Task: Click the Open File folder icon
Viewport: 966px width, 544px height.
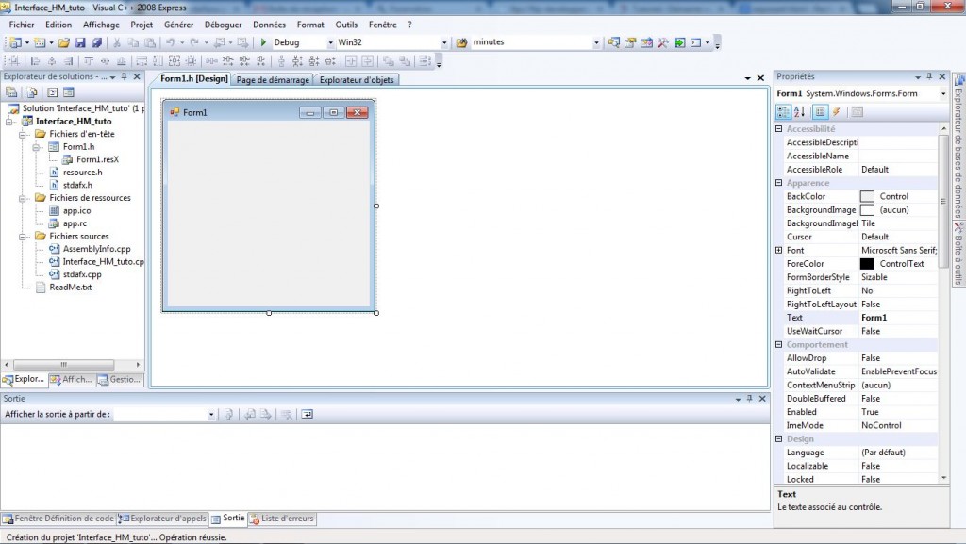Action: (63, 42)
